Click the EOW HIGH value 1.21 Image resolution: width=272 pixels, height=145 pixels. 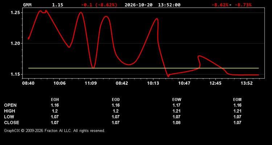pyautogui.click(x=177, y=111)
